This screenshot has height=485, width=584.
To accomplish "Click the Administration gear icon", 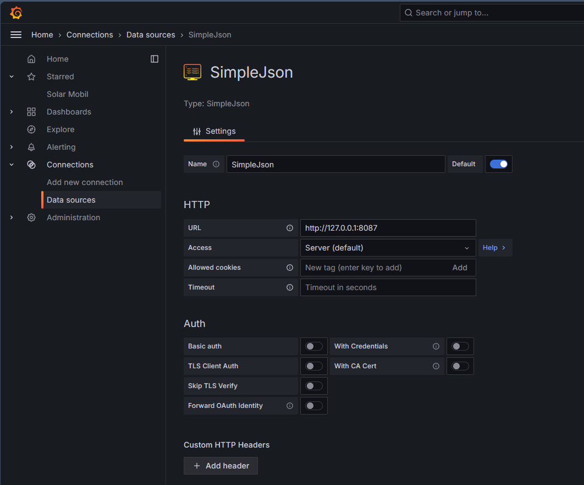I will (x=31, y=217).
